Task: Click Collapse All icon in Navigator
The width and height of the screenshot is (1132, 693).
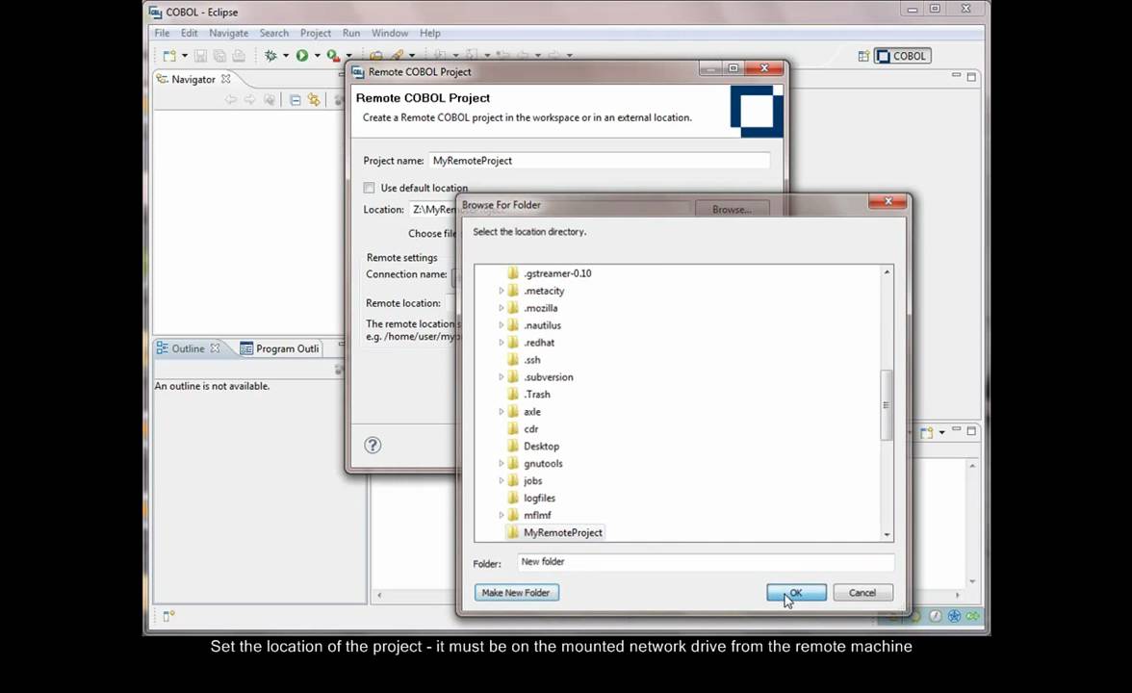Action: point(296,100)
